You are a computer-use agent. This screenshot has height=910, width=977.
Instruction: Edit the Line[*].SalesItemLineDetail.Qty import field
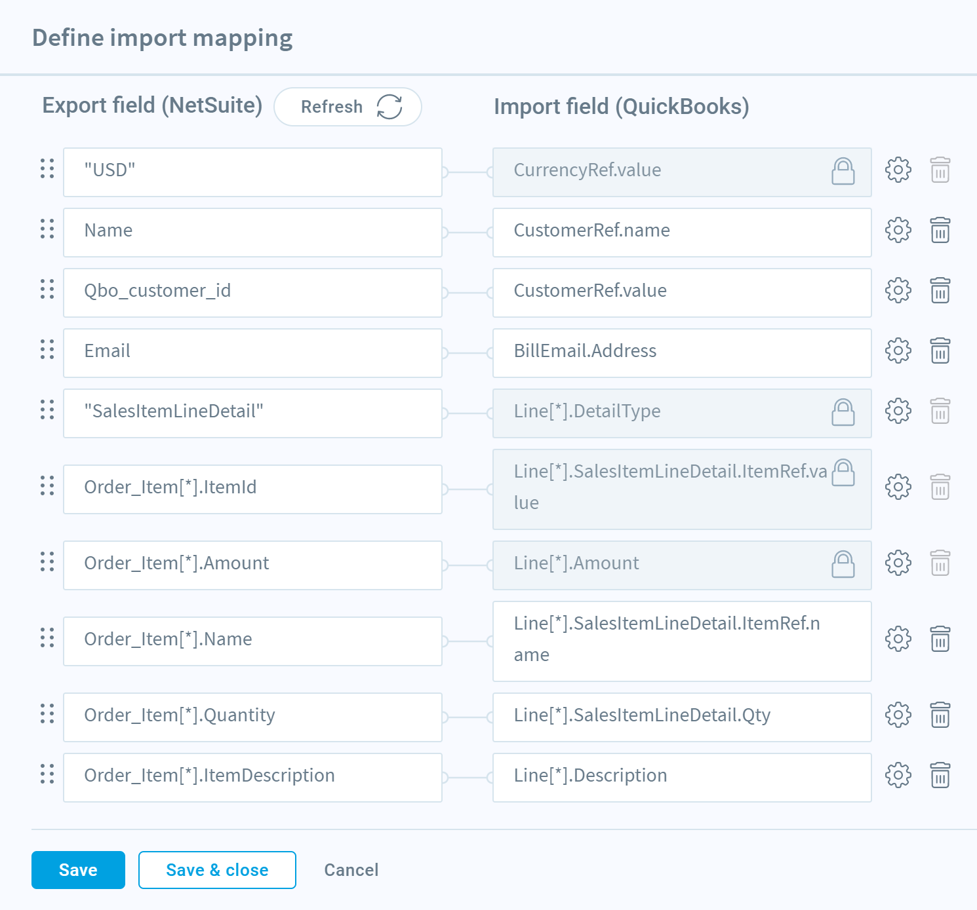tap(682, 717)
